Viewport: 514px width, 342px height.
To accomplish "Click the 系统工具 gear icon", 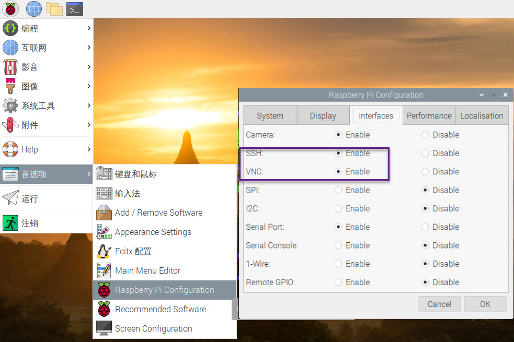I will [10, 105].
